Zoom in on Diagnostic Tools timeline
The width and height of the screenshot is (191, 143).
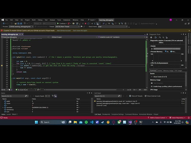[160, 38]
